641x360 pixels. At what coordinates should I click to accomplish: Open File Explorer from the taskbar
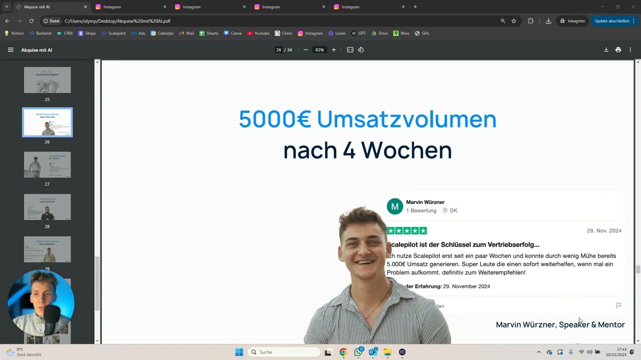388,352
